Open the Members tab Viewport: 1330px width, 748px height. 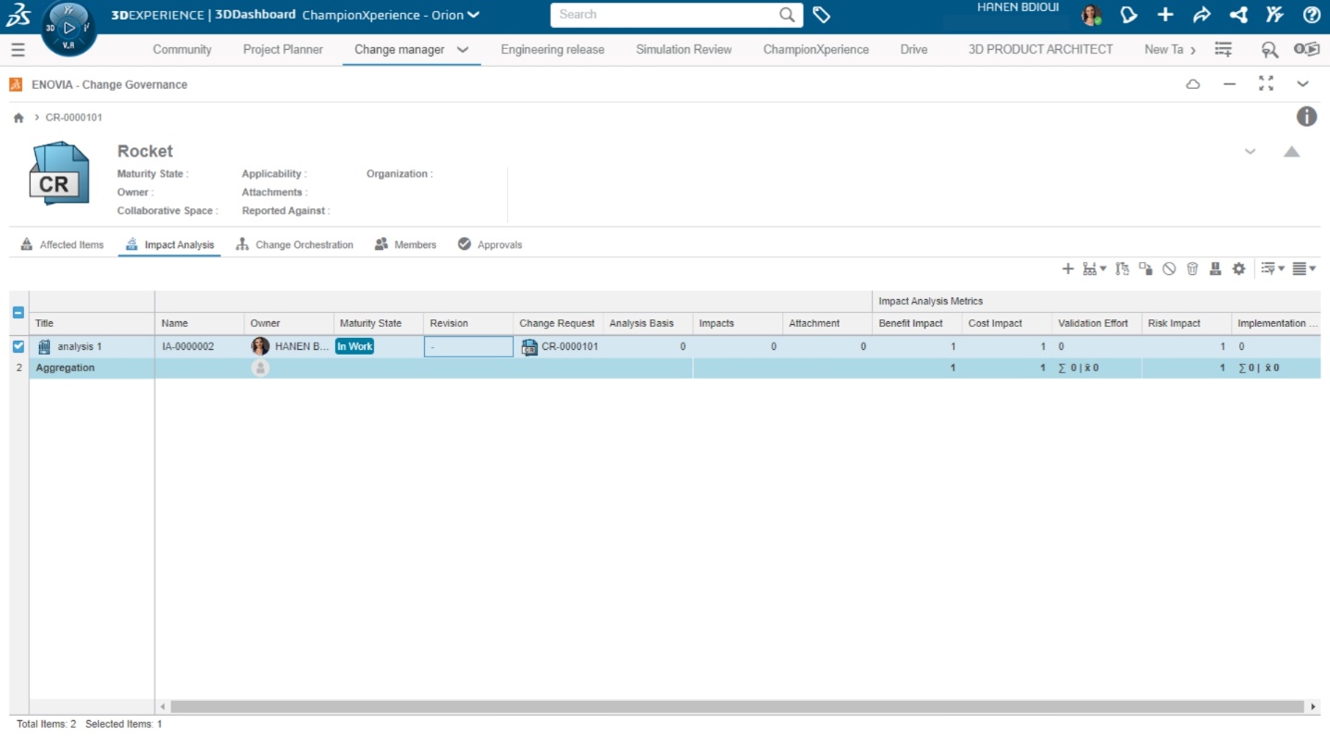(405, 245)
